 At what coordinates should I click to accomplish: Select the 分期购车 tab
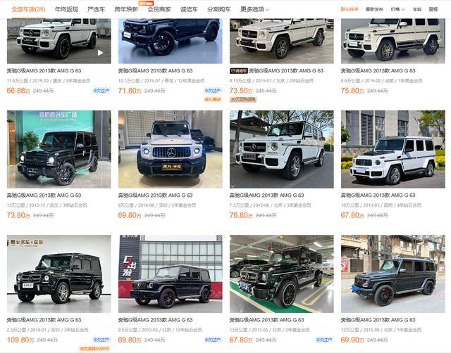click(x=219, y=9)
